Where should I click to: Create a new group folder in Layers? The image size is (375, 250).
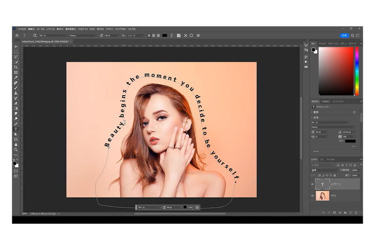point(345,212)
